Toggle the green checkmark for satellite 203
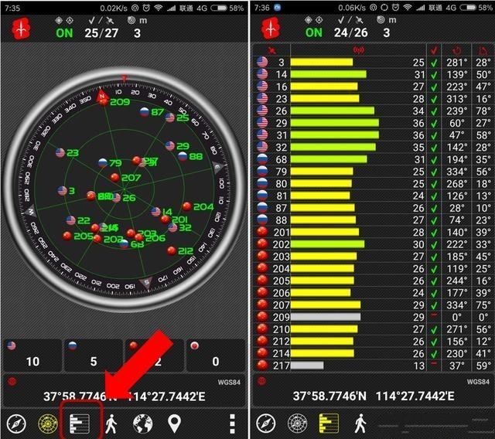The width and height of the screenshot is (495, 439). tap(435, 256)
